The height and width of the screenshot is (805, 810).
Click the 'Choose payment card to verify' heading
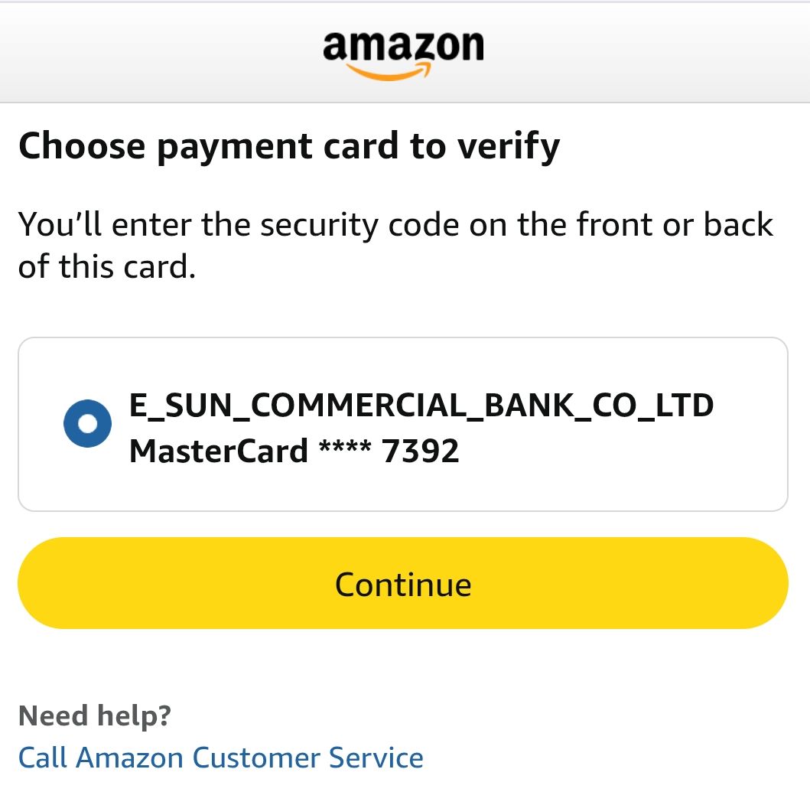(288, 145)
